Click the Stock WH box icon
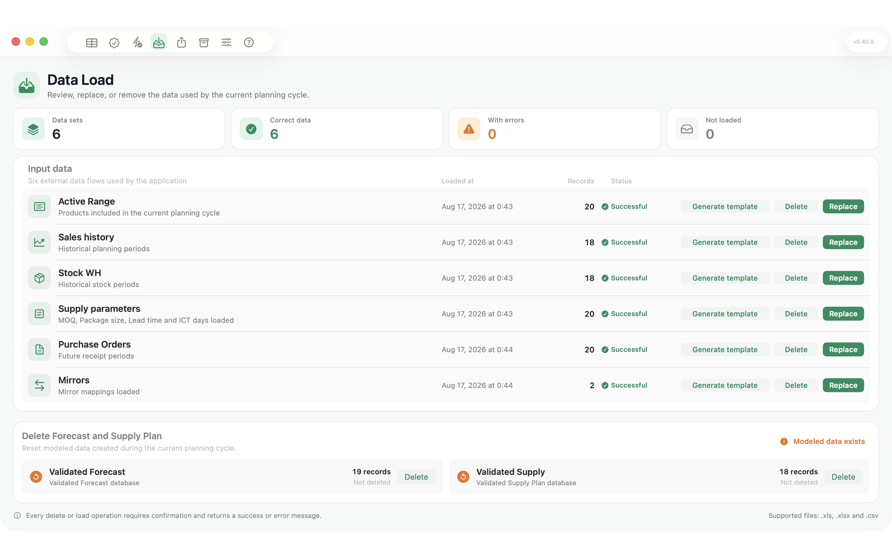The width and height of the screenshot is (892, 557). tap(39, 278)
